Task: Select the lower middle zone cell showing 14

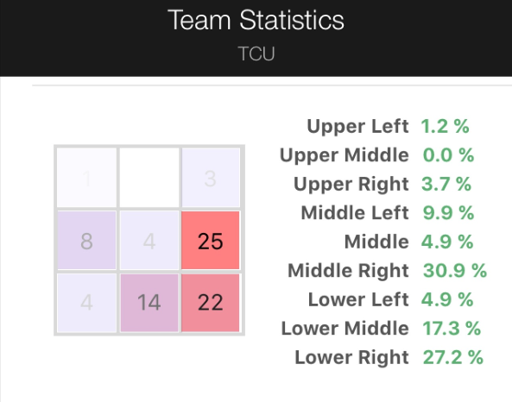Action: tap(149, 303)
